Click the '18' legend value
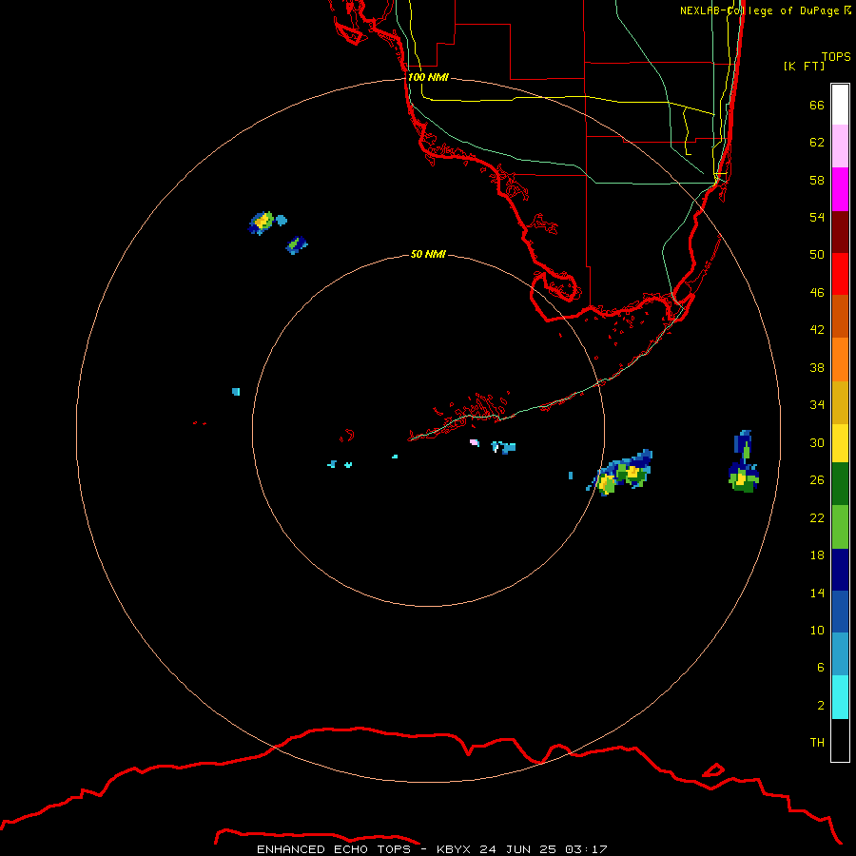 [817, 555]
